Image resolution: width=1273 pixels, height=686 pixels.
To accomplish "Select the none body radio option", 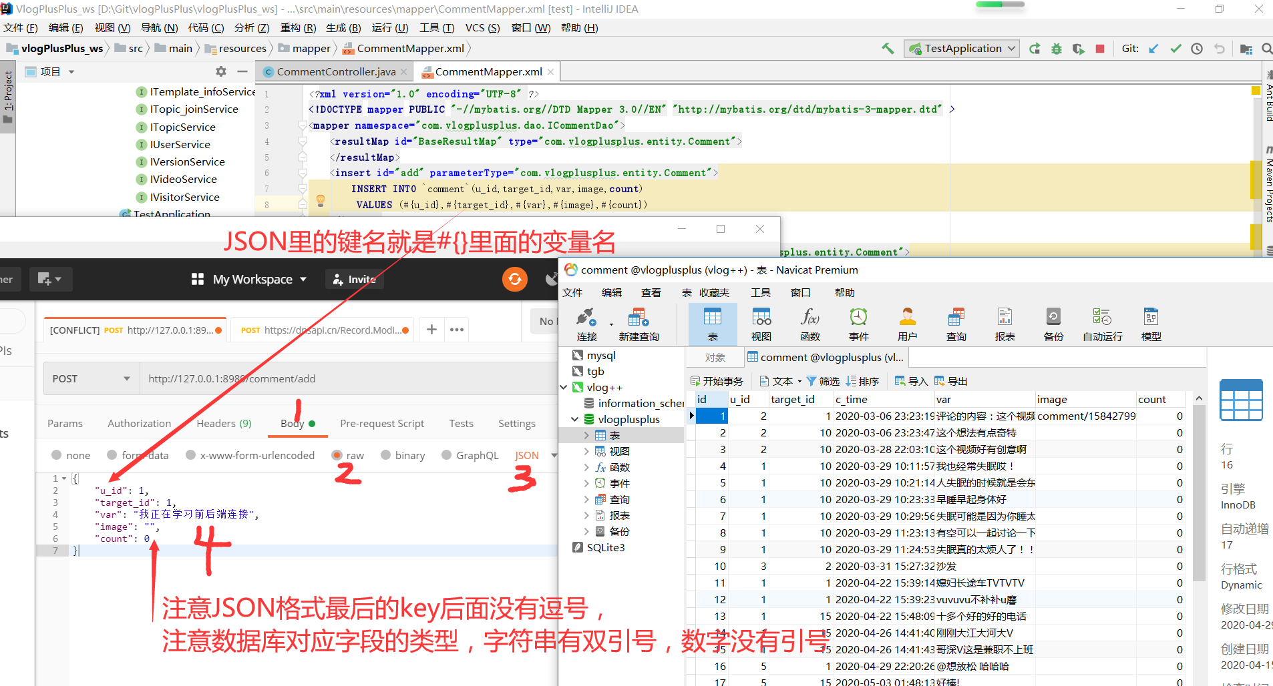I will pos(57,455).
